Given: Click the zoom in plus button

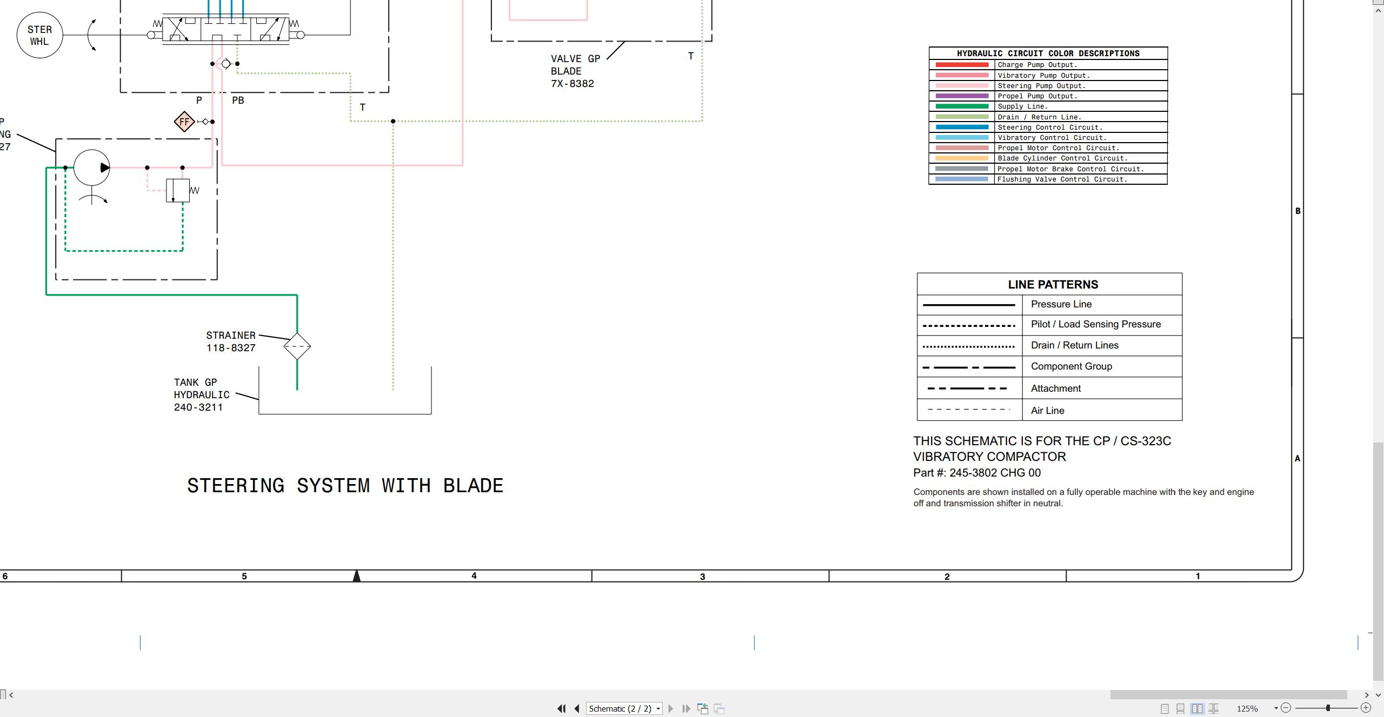Looking at the screenshot, I should (1366, 708).
